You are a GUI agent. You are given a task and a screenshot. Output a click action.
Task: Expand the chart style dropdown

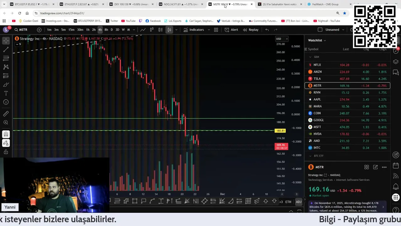point(176,30)
